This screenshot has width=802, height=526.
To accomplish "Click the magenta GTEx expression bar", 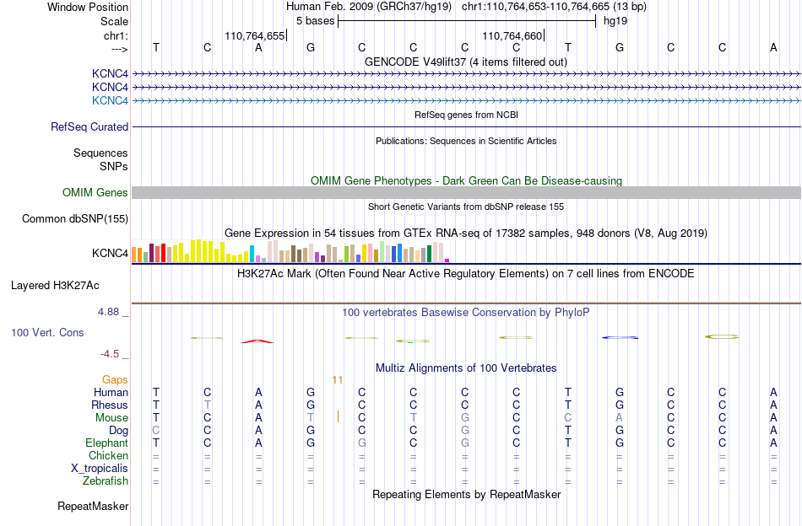I will click(x=447, y=260).
